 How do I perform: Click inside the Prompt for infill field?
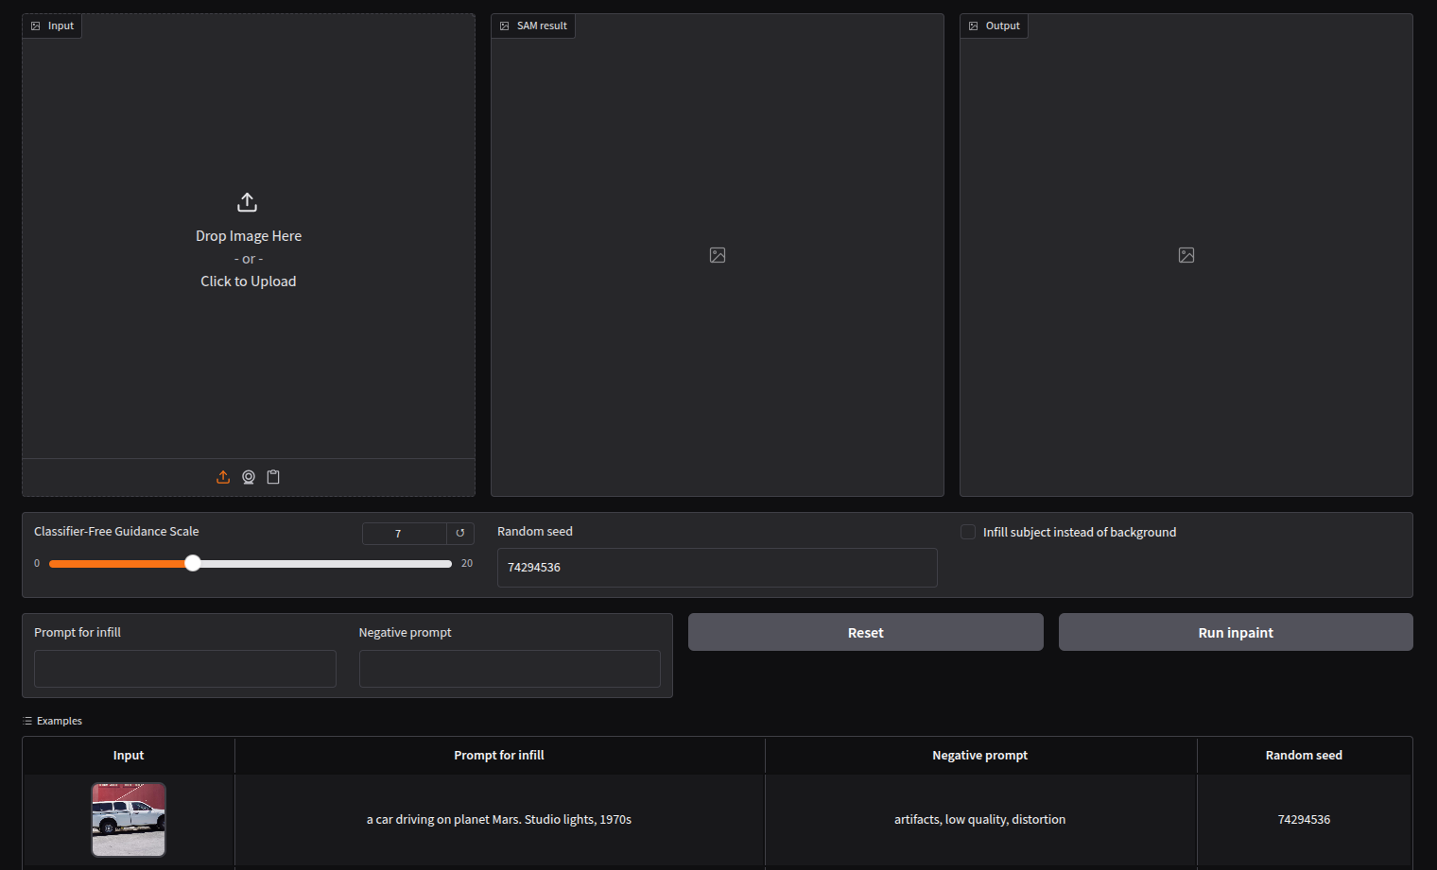pyautogui.click(x=184, y=668)
